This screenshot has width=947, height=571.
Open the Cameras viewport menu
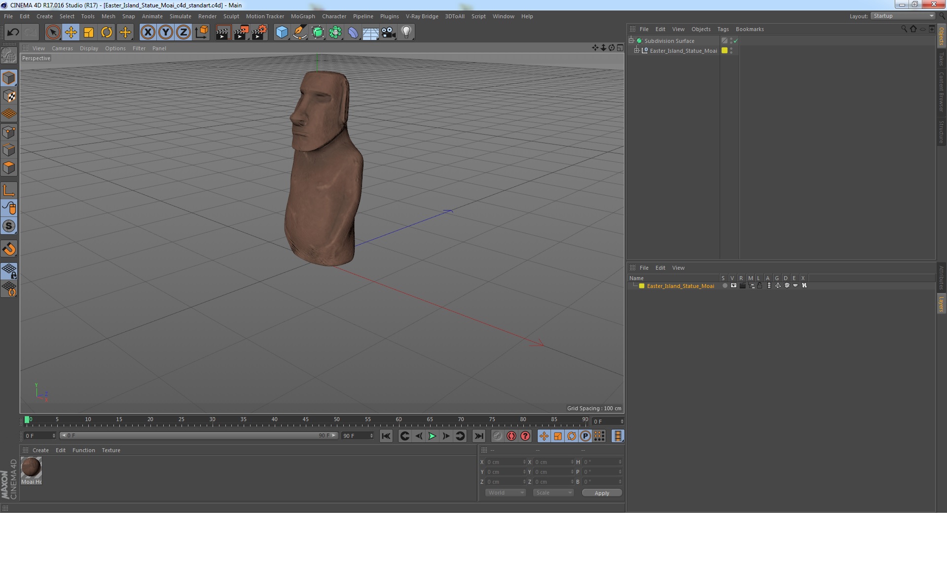tap(62, 48)
